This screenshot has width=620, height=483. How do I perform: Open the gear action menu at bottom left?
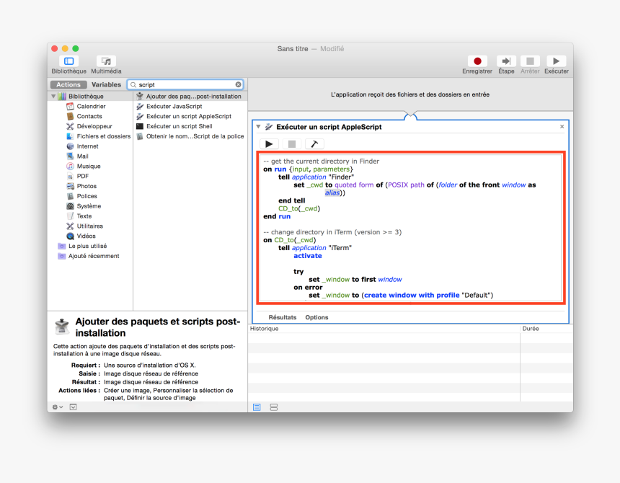(x=58, y=407)
